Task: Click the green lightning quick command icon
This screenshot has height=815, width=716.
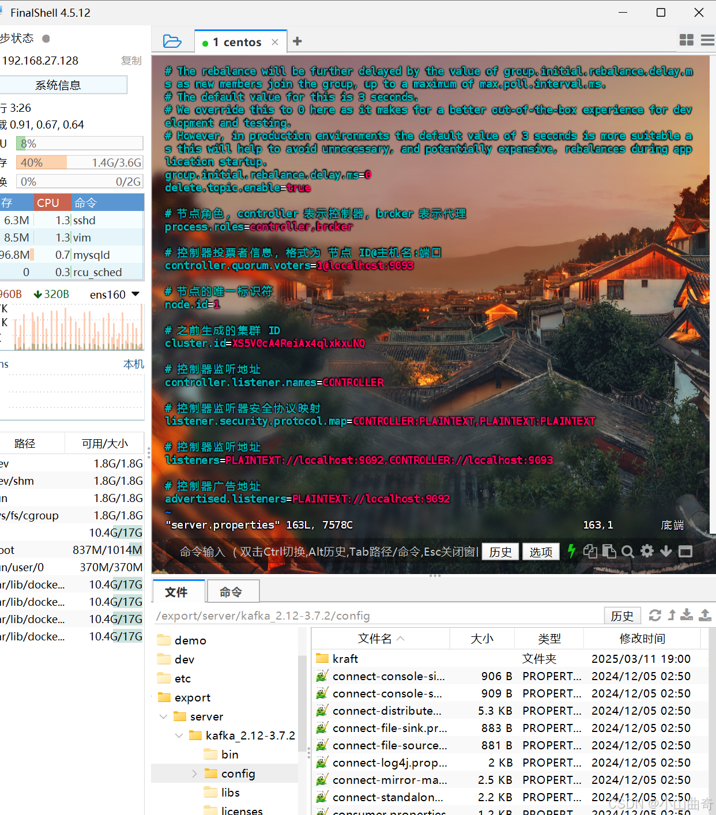Action: point(571,551)
